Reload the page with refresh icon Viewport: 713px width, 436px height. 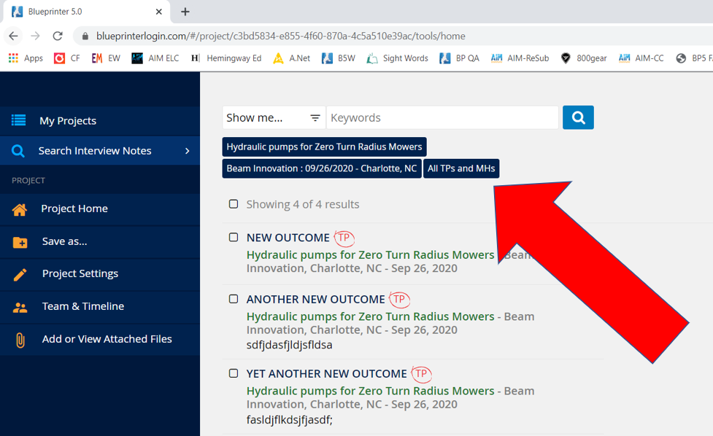tap(58, 36)
